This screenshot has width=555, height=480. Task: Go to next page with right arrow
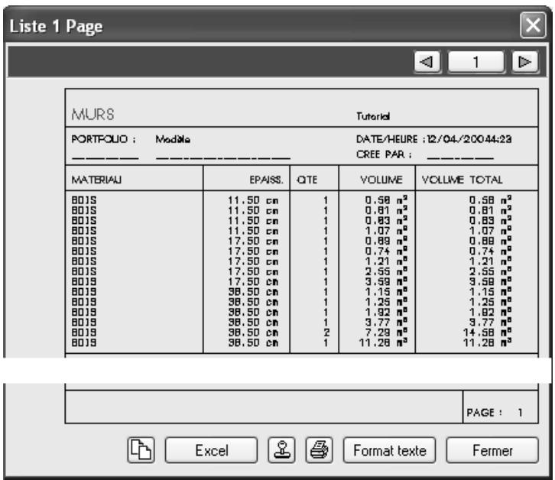click(525, 62)
